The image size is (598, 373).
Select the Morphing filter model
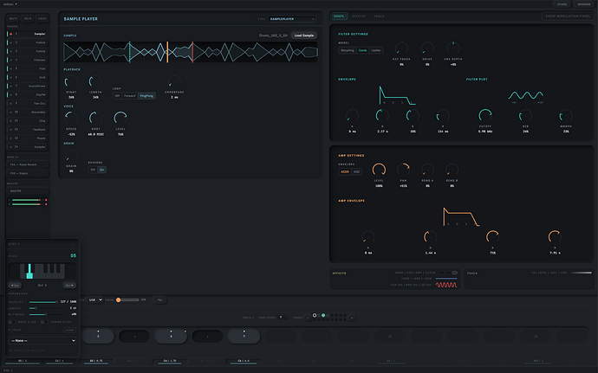pyautogui.click(x=348, y=50)
